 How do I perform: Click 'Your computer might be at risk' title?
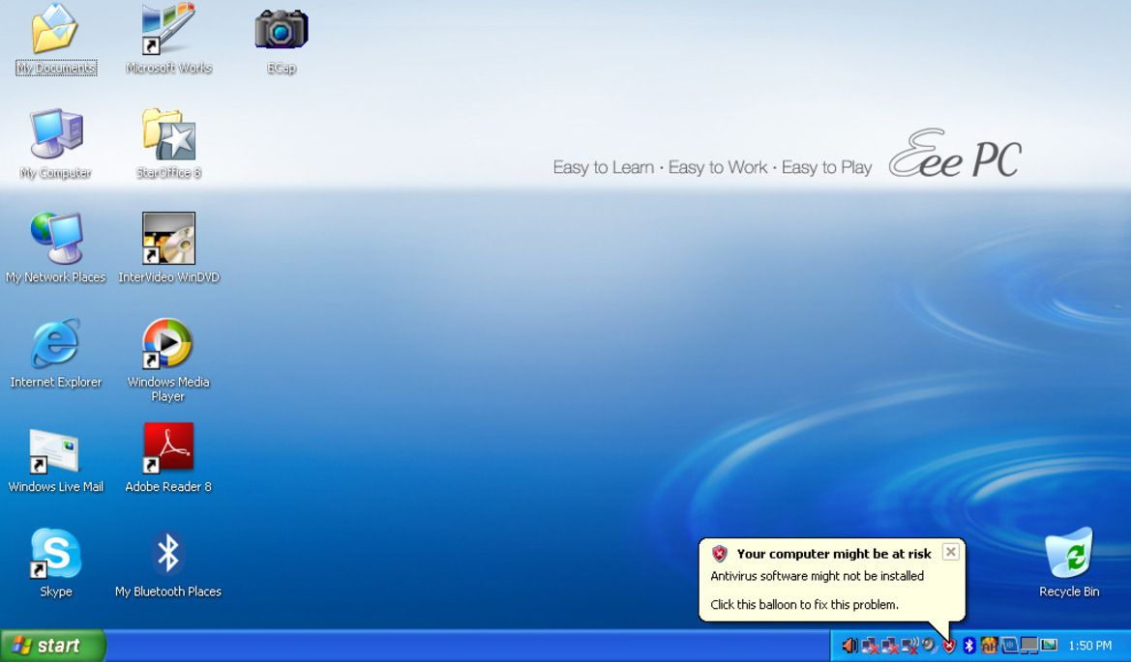tap(834, 554)
